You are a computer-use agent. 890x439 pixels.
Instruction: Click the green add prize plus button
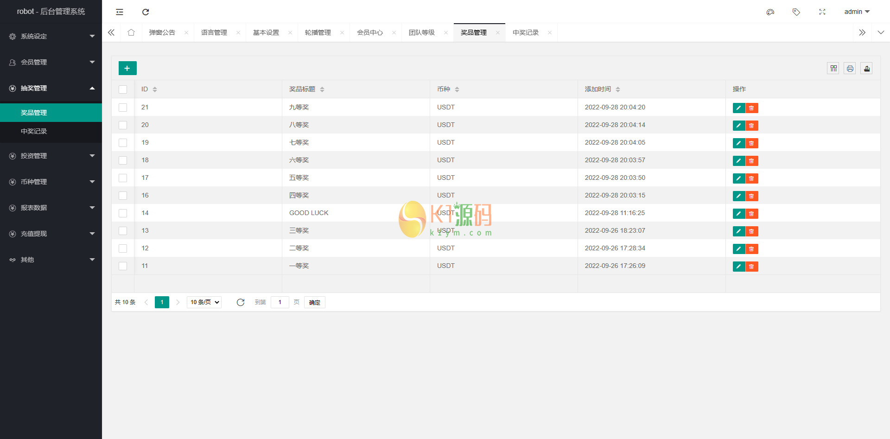pos(127,68)
